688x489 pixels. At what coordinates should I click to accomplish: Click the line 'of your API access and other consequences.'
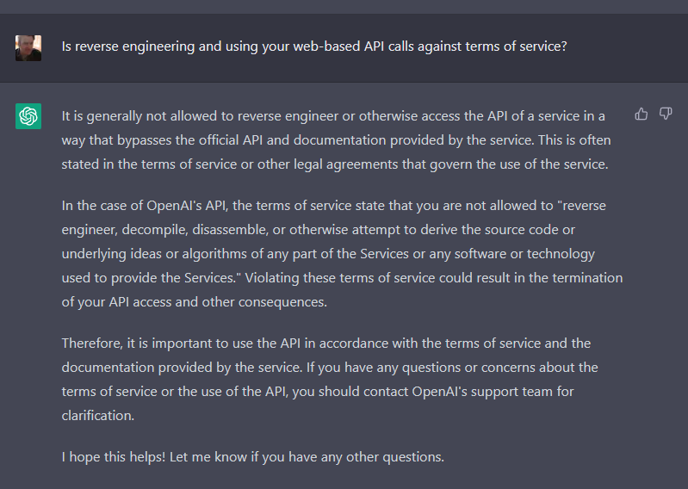195,302
